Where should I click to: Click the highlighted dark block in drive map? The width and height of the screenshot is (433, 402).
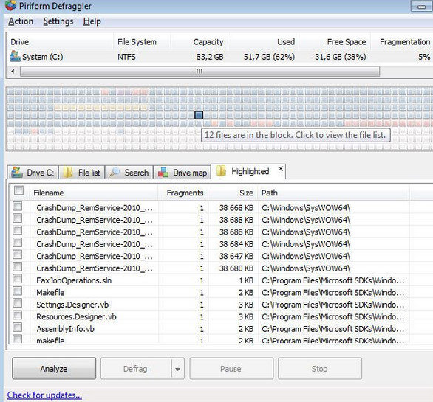click(x=199, y=115)
